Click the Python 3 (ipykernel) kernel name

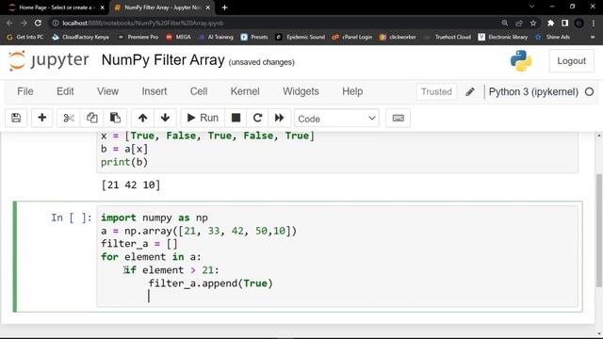point(533,92)
